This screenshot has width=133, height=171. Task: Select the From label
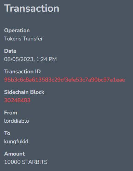point(11,113)
